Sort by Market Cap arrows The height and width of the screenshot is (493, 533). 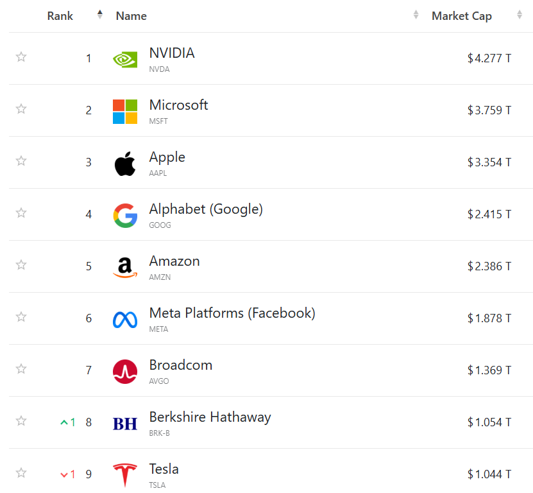pos(519,14)
